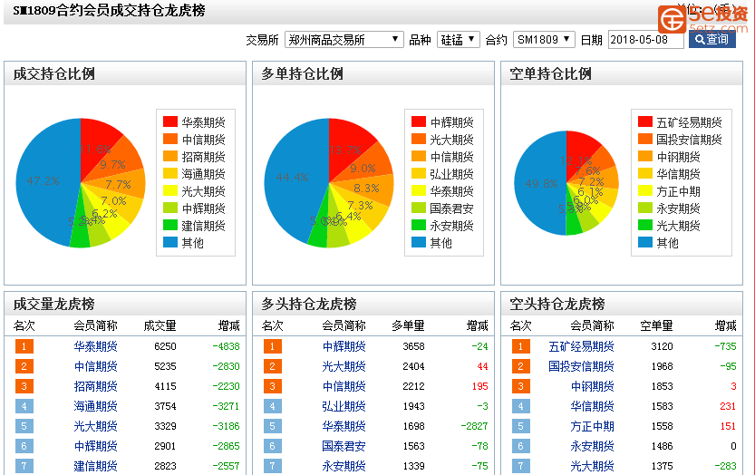Click the rank 1 badge in 成交量龙虎榜
Viewport: 755px width, 475px height.
tap(24, 346)
